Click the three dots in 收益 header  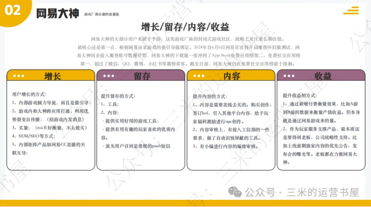coord(289,76)
